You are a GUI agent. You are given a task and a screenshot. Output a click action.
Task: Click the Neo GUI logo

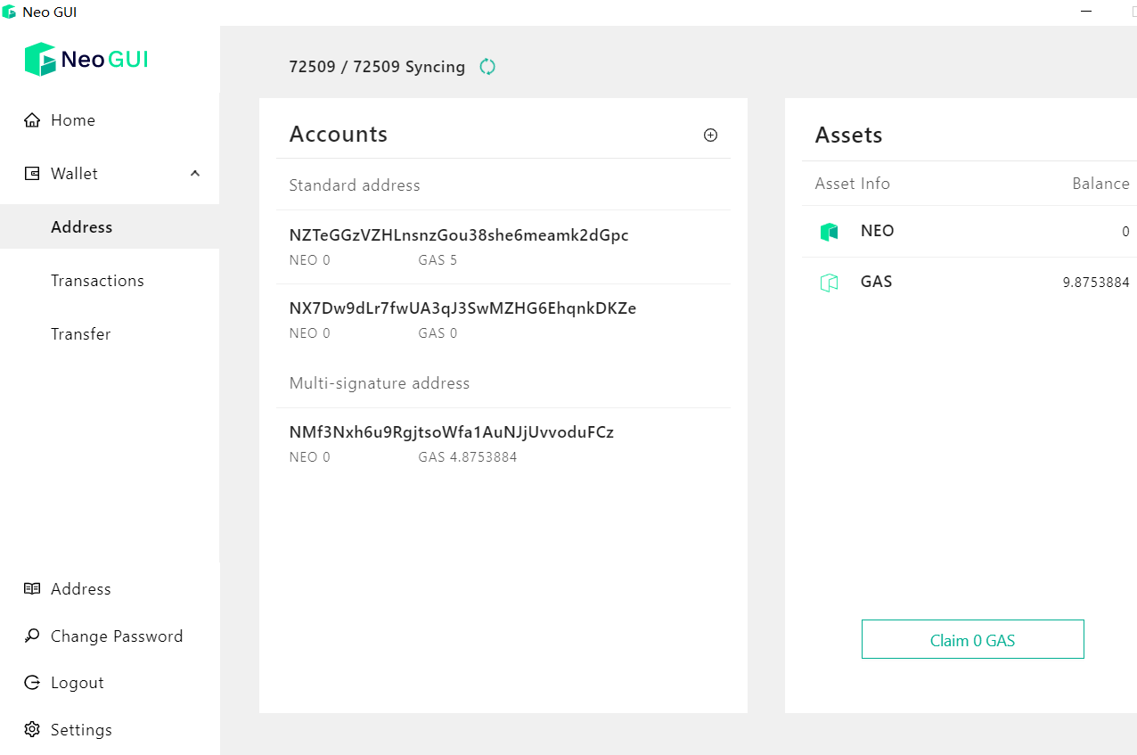point(86,60)
